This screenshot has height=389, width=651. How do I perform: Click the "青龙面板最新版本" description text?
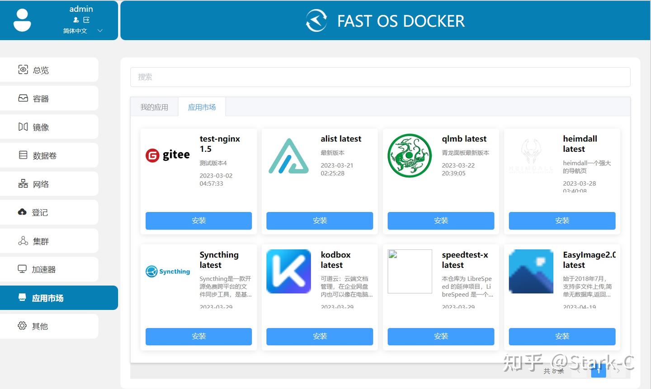[466, 153]
